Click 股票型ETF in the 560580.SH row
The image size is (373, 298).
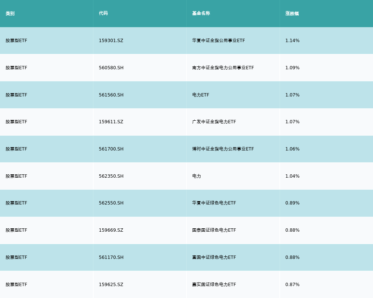[16, 68]
